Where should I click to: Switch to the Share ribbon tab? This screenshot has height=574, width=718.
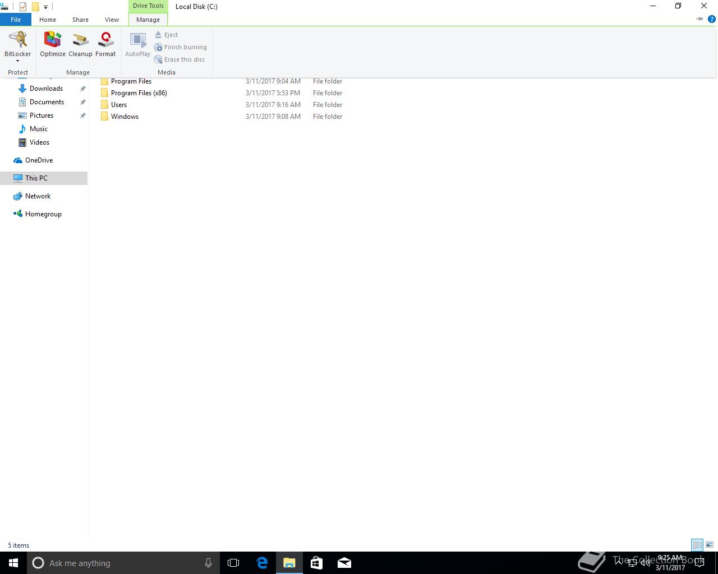80,20
